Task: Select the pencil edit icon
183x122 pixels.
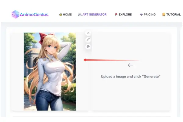Action: point(88,40)
